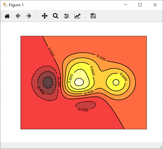The height and width of the screenshot is (149, 163).
Task: Click the pale cream center of the left peak
Action: [x=79, y=82]
